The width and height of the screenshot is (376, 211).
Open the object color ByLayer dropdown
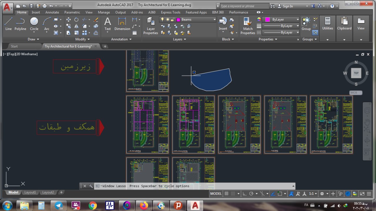(281, 20)
